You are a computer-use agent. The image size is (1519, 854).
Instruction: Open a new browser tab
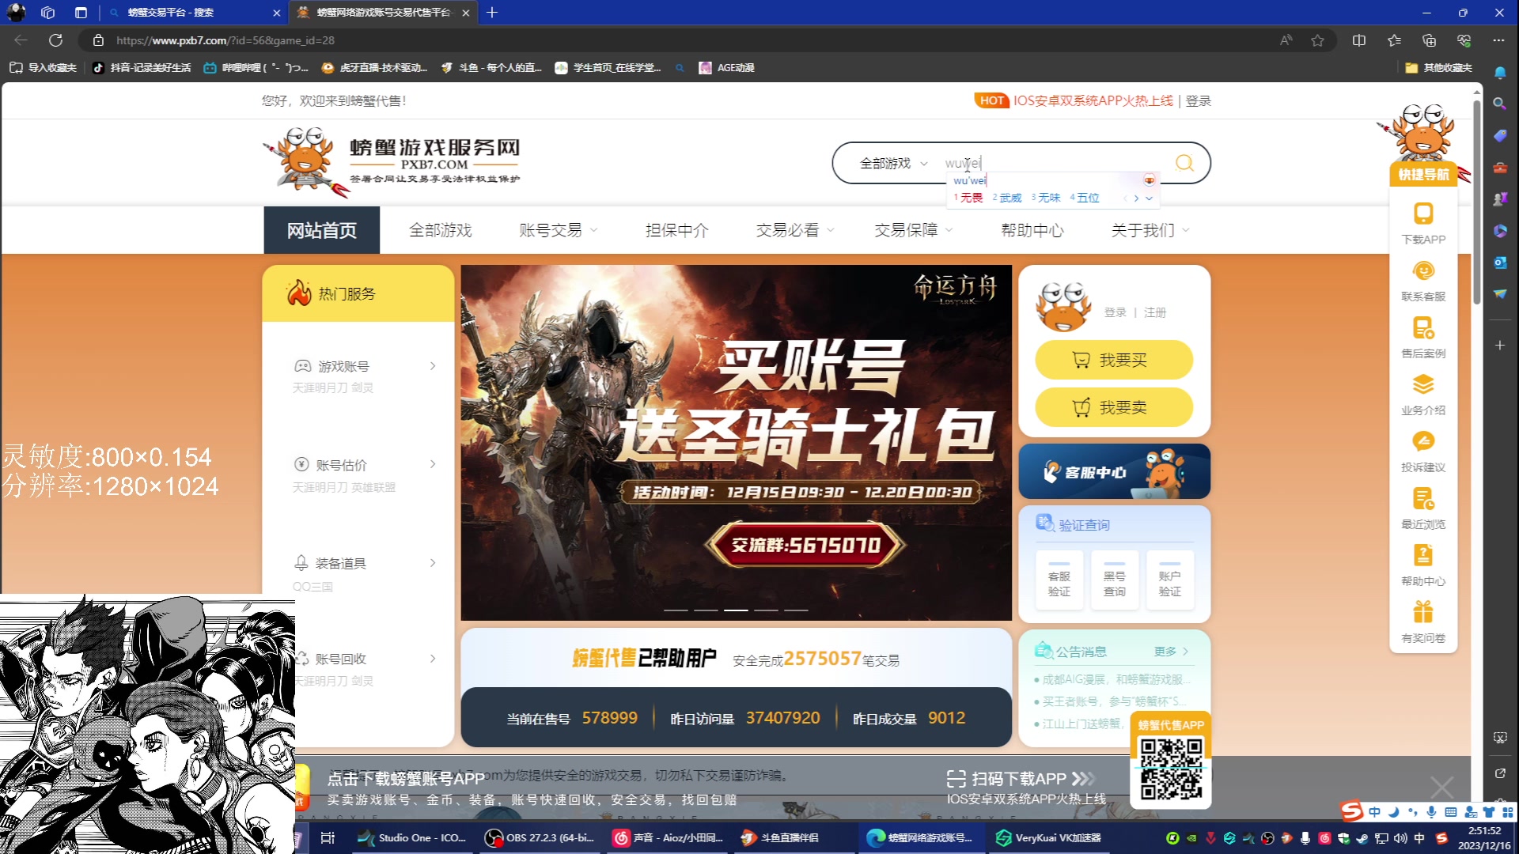click(x=491, y=13)
